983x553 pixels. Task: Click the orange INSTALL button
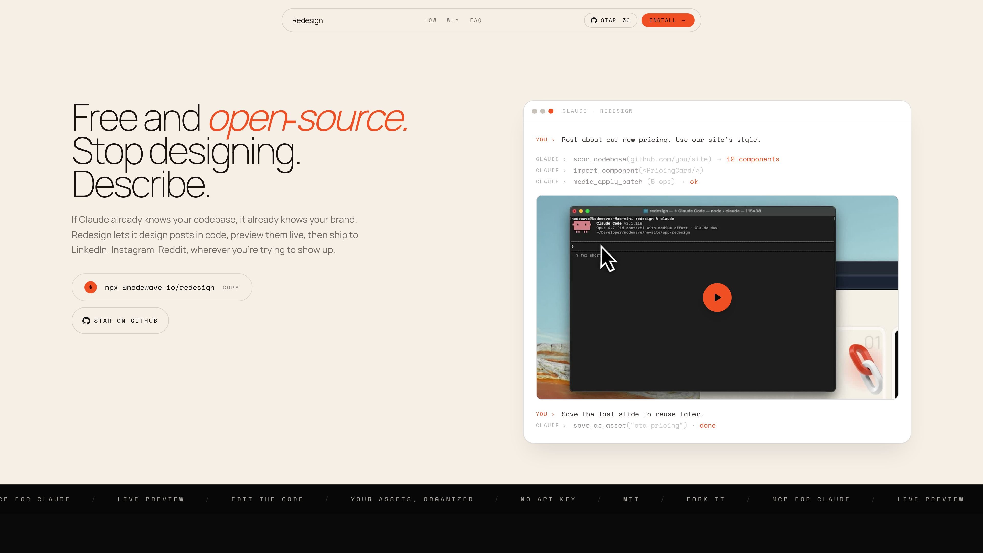[667, 20]
